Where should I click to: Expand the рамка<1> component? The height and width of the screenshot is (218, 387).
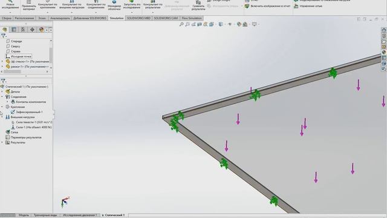click(x=2, y=67)
